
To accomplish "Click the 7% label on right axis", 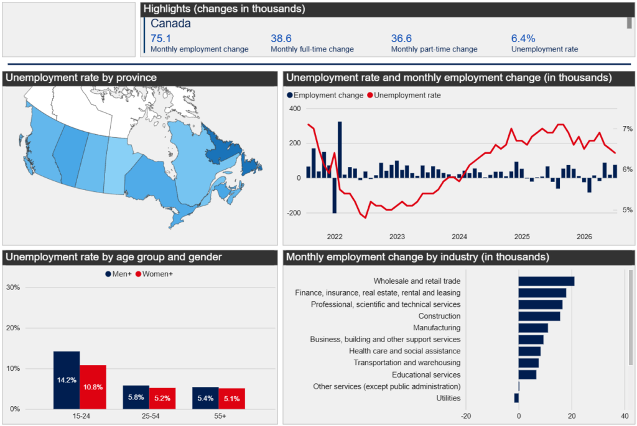I will click(x=628, y=129).
